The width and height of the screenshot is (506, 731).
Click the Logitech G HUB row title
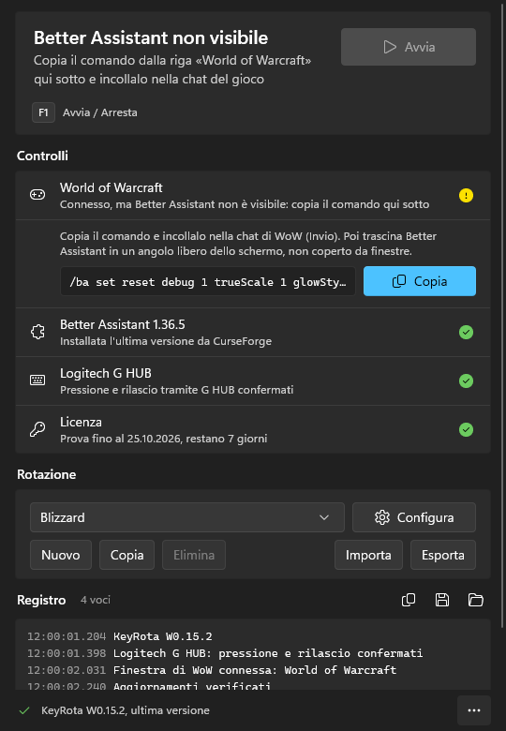click(106, 373)
